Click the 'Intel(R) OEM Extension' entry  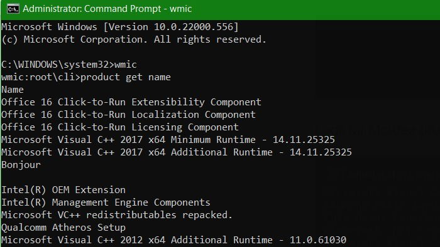coord(63,190)
